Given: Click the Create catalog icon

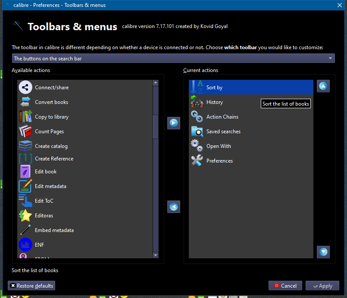Looking at the screenshot, I should click(25, 146).
